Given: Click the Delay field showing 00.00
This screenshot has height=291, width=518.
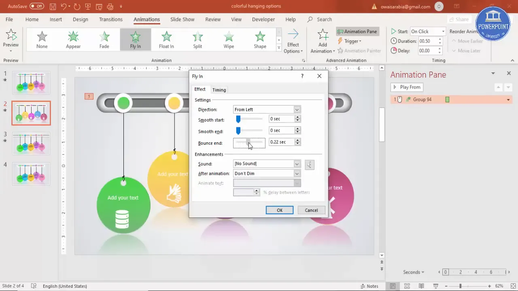Looking at the screenshot, I should point(427,51).
